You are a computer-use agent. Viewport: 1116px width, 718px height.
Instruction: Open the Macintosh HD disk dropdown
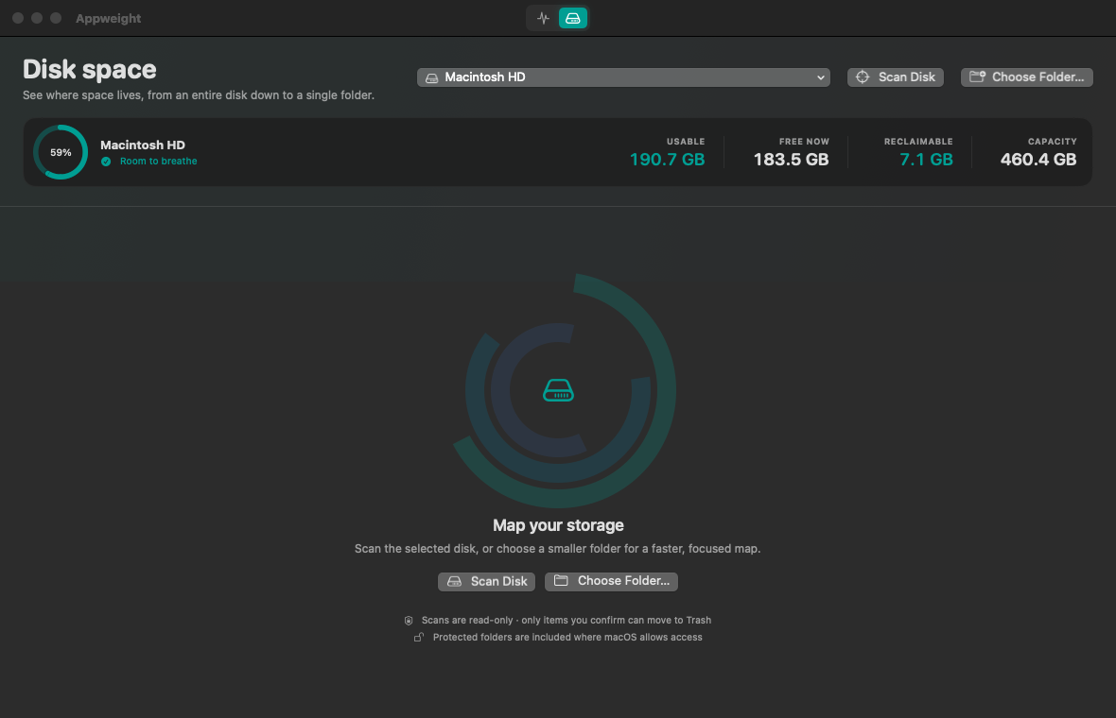point(623,77)
